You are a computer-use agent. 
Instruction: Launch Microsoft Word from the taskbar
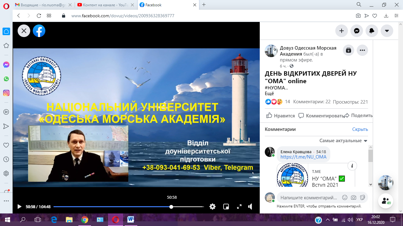point(131,220)
